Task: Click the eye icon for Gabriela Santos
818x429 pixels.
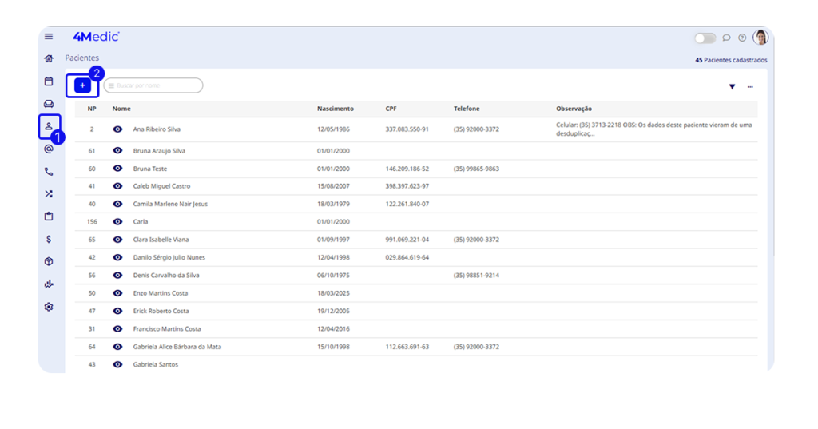Action: pos(117,364)
